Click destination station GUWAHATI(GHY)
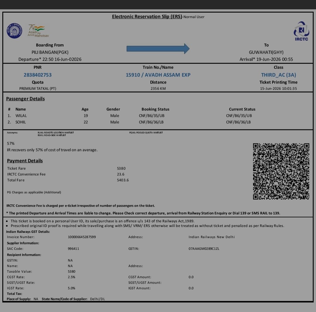The image size is (316, 312). [266, 52]
